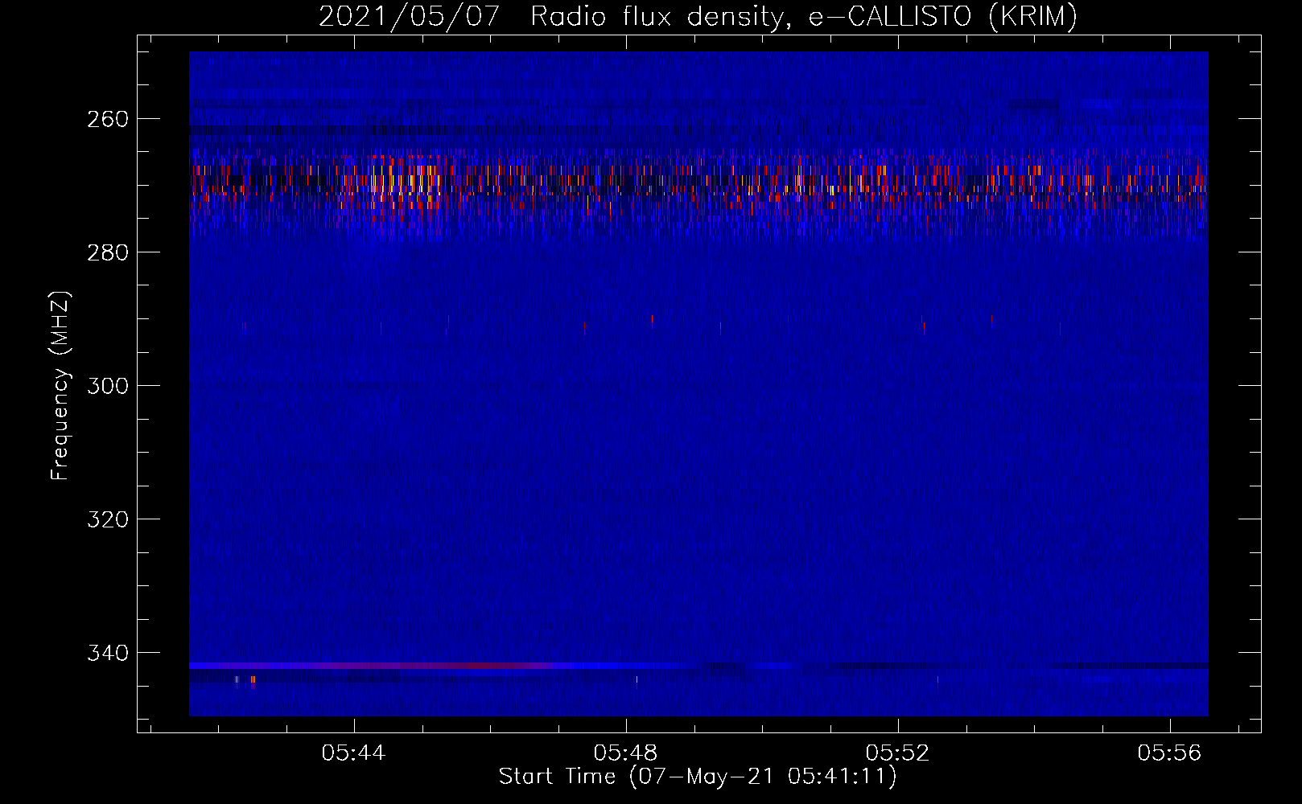This screenshot has height=804, width=1302.
Task: Click the 05:44 time tick label
Action: point(353,753)
